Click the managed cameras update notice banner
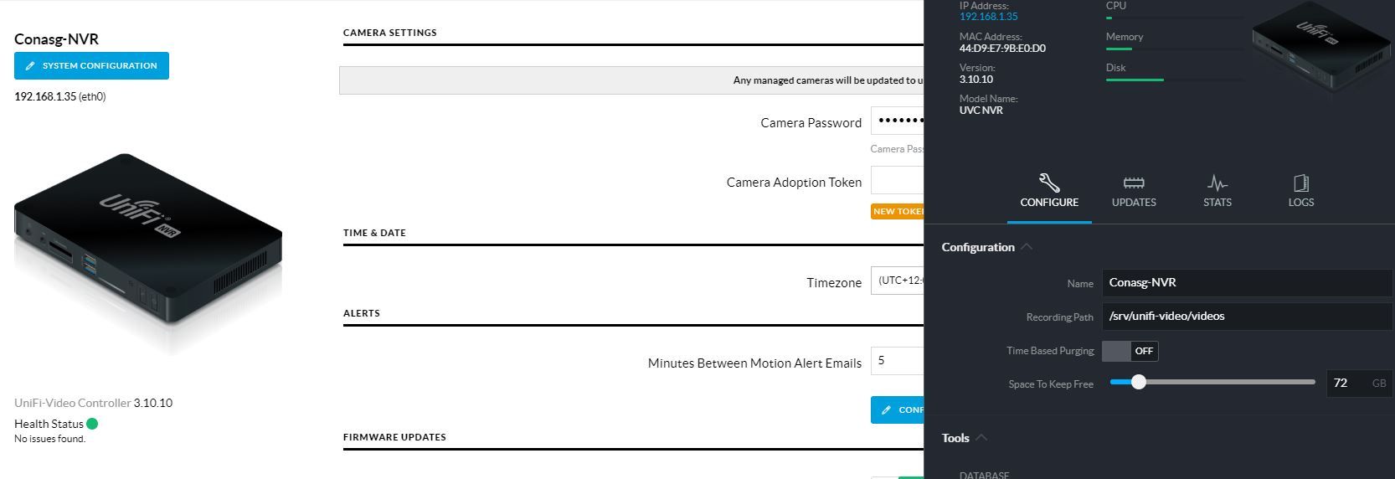 [x=631, y=80]
